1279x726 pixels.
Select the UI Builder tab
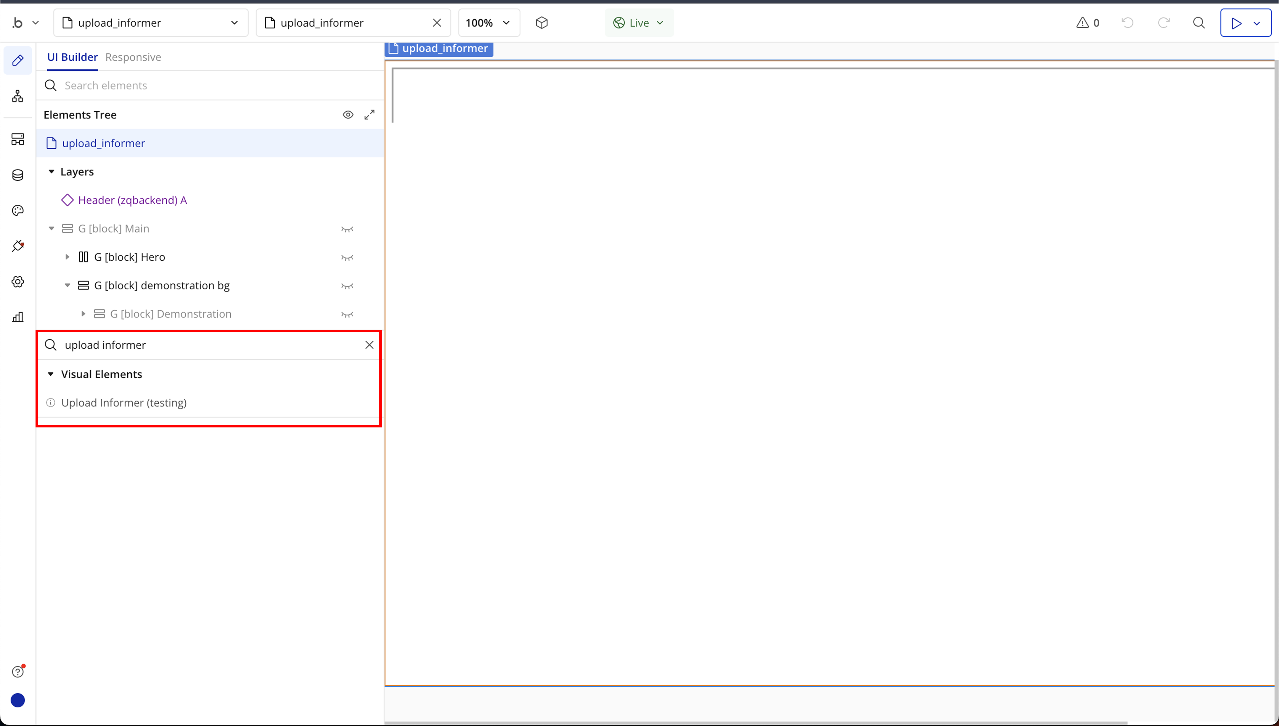point(72,57)
